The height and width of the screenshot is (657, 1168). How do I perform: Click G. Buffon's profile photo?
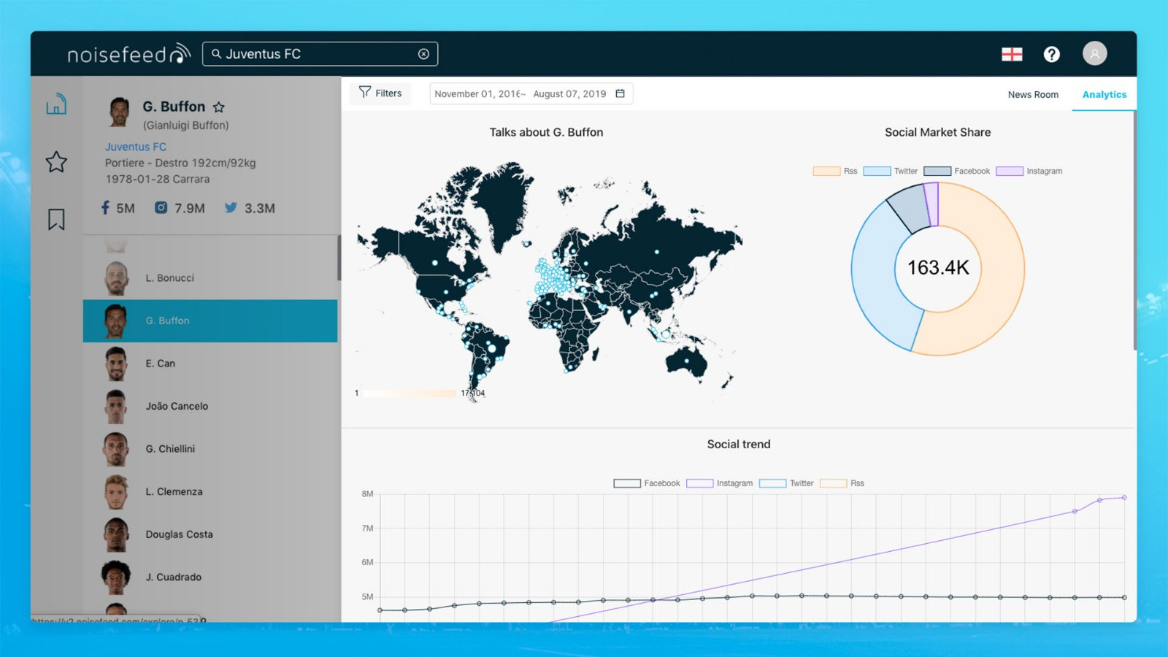coord(118,112)
